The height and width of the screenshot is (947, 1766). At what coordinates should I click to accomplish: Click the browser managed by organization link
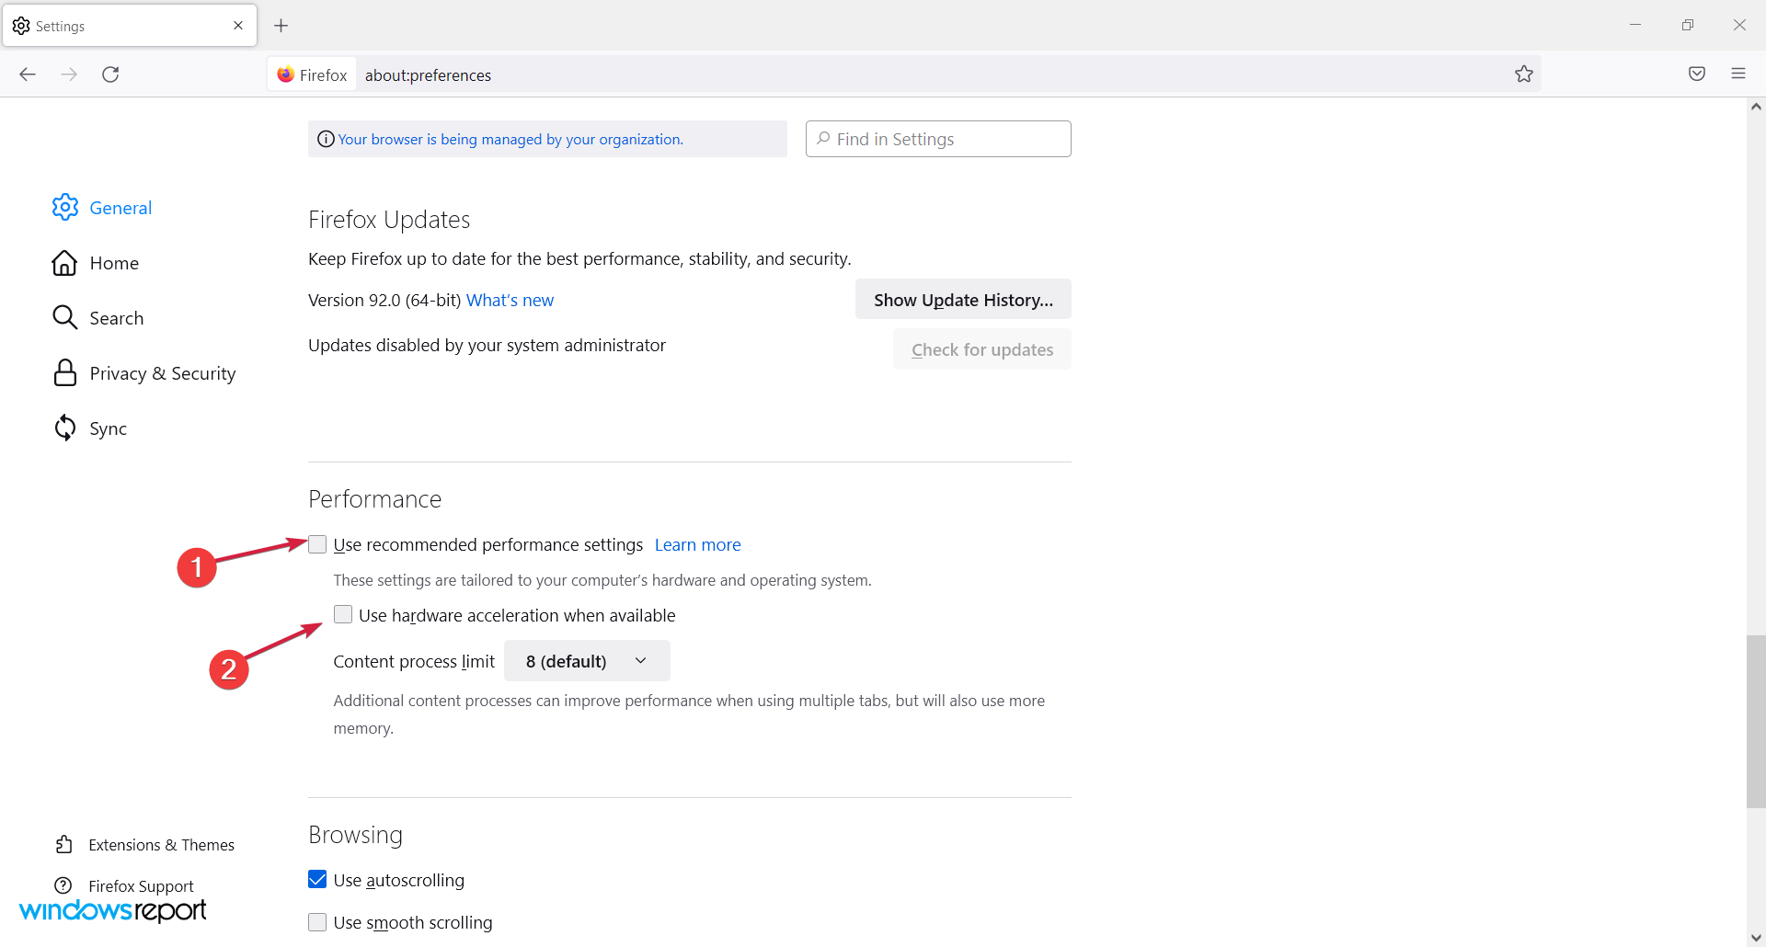(x=510, y=139)
